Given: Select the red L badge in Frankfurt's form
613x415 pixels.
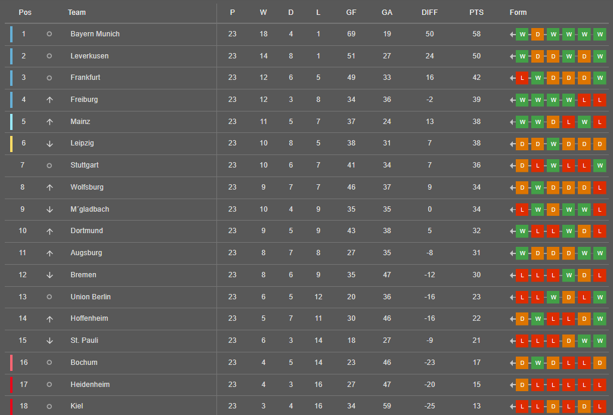Looking at the screenshot, I should (x=522, y=78).
